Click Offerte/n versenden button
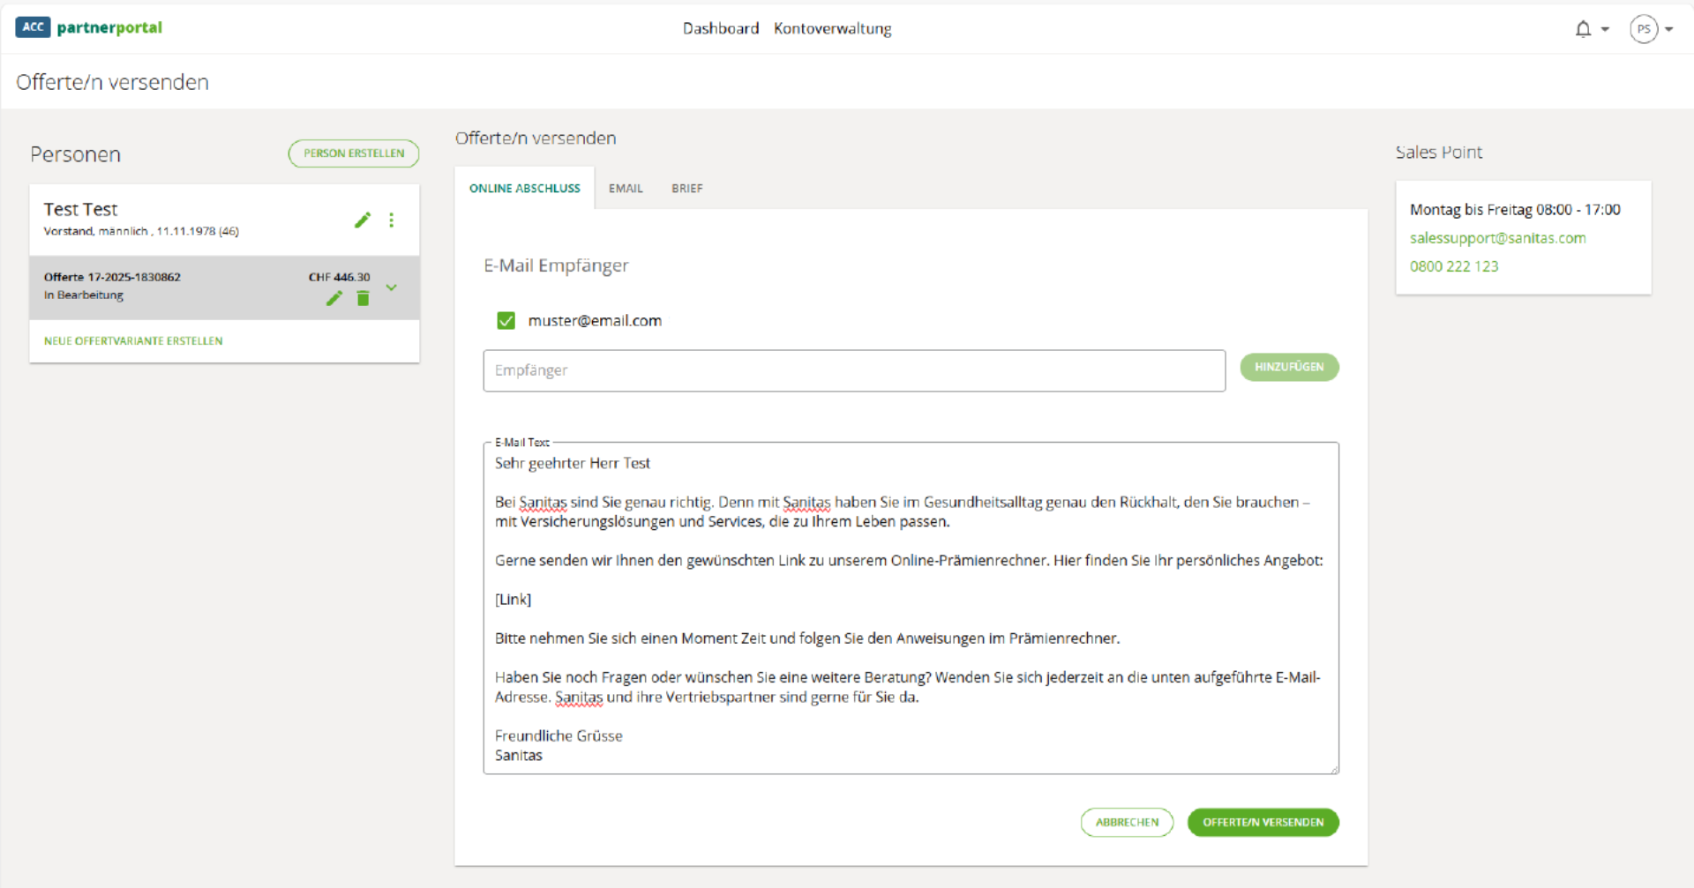This screenshot has width=1694, height=888. [x=1263, y=822]
